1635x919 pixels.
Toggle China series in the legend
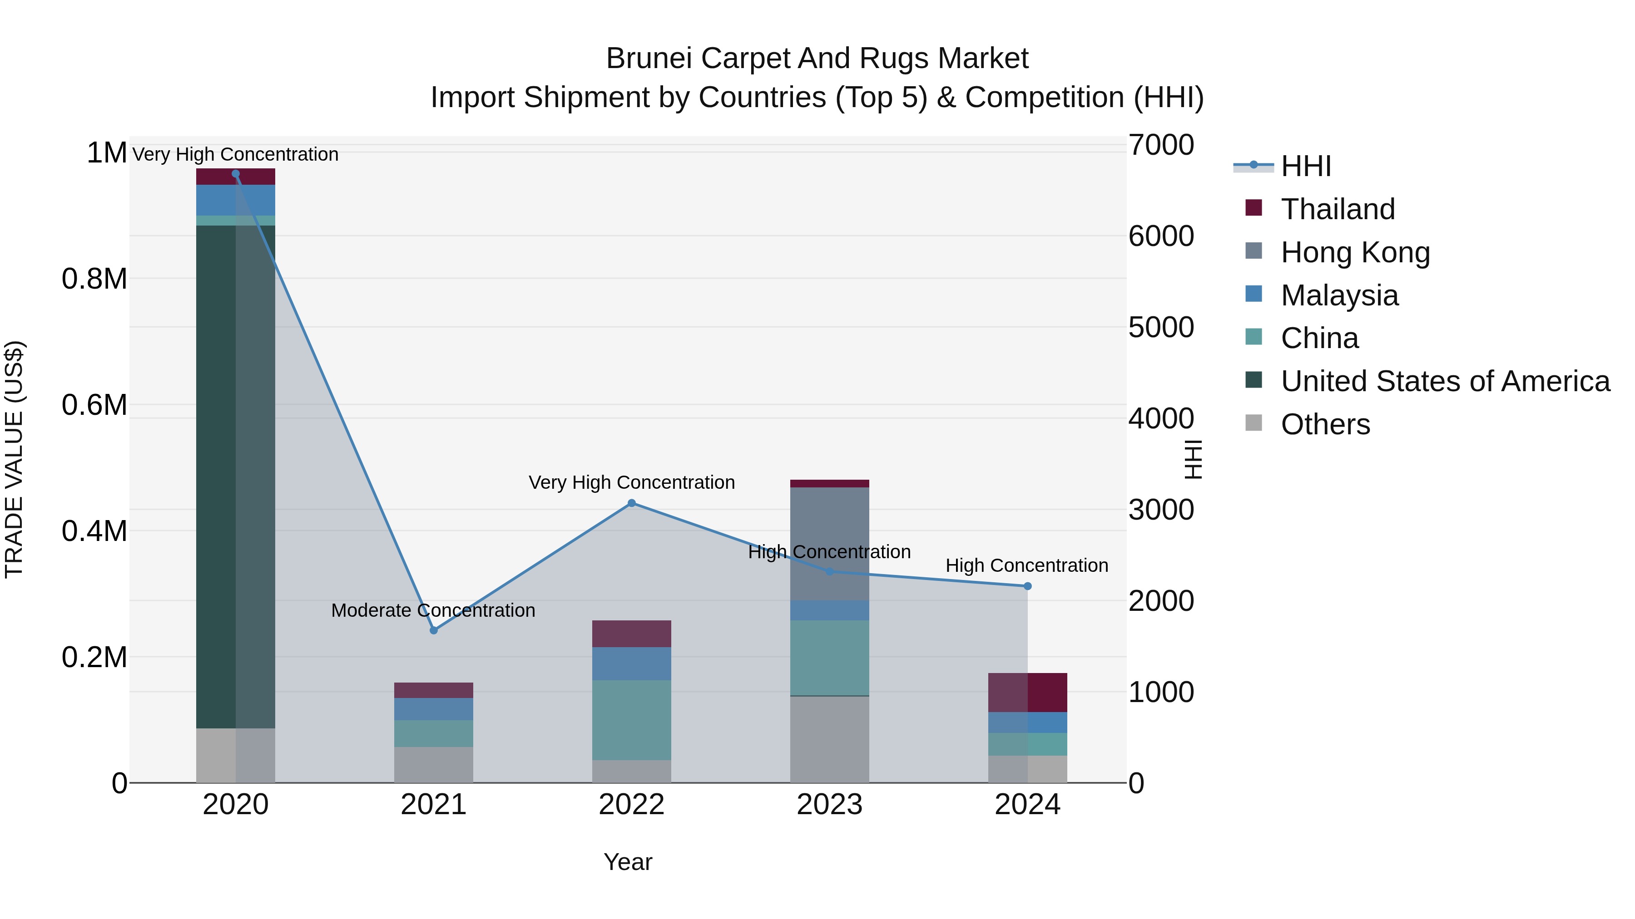(x=1303, y=338)
